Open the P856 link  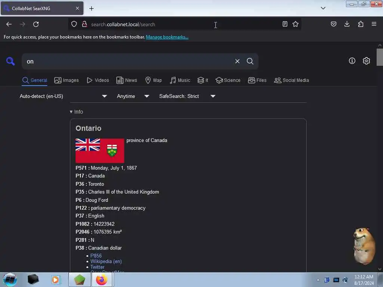96,256
